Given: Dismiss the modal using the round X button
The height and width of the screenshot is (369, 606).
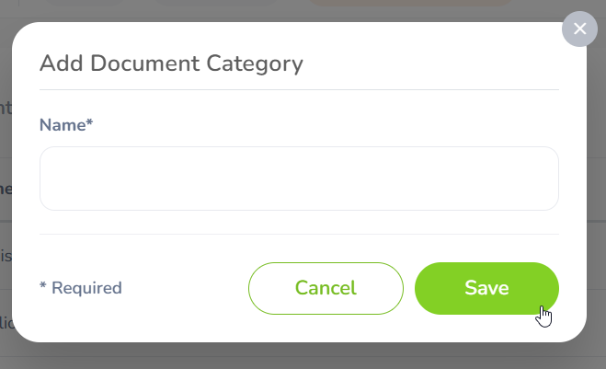Looking at the screenshot, I should coord(579,29).
